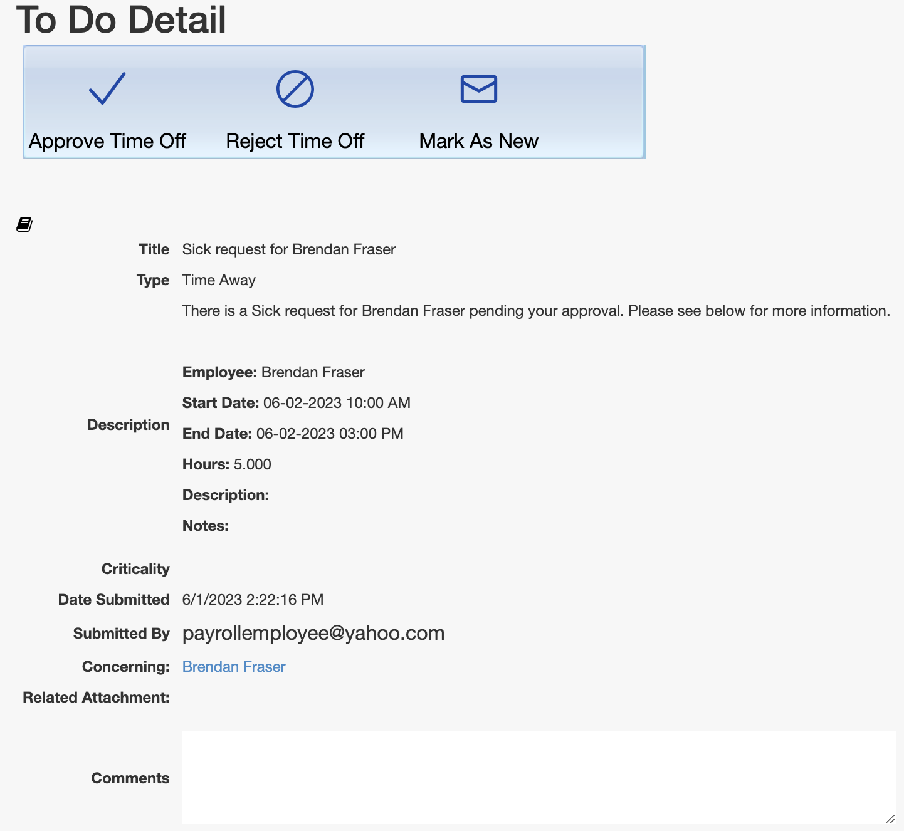Click the Hours 5.000 line
Image resolution: width=904 pixels, height=831 pixels.
[226, 464]
